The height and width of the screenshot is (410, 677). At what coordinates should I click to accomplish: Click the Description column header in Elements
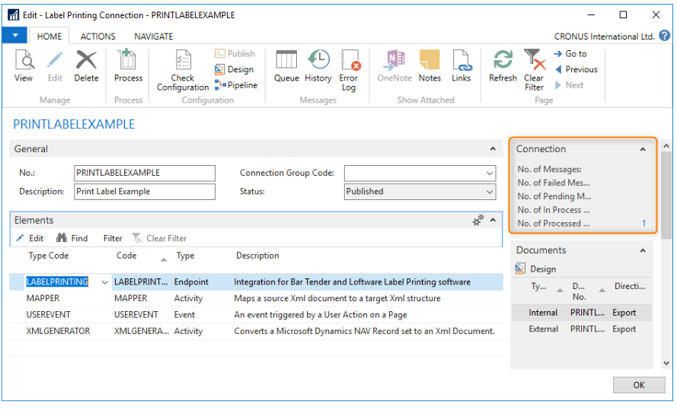point(257,256)
